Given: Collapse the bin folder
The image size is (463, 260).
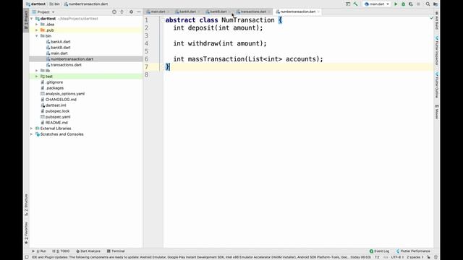Looking at the screenshot, I should pos(37,36).
